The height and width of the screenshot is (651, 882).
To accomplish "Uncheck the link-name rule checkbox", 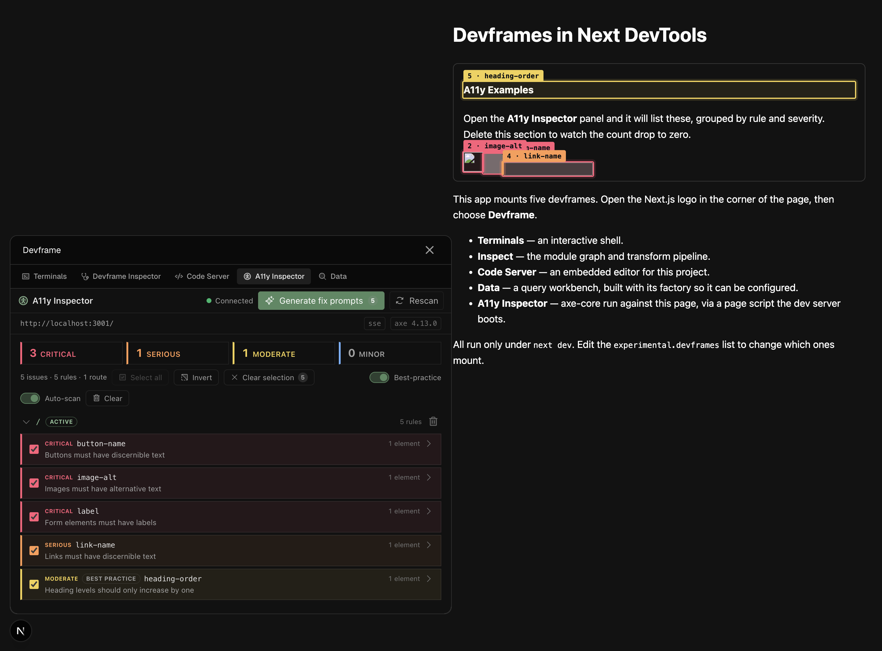I will [x=34, y=551].
